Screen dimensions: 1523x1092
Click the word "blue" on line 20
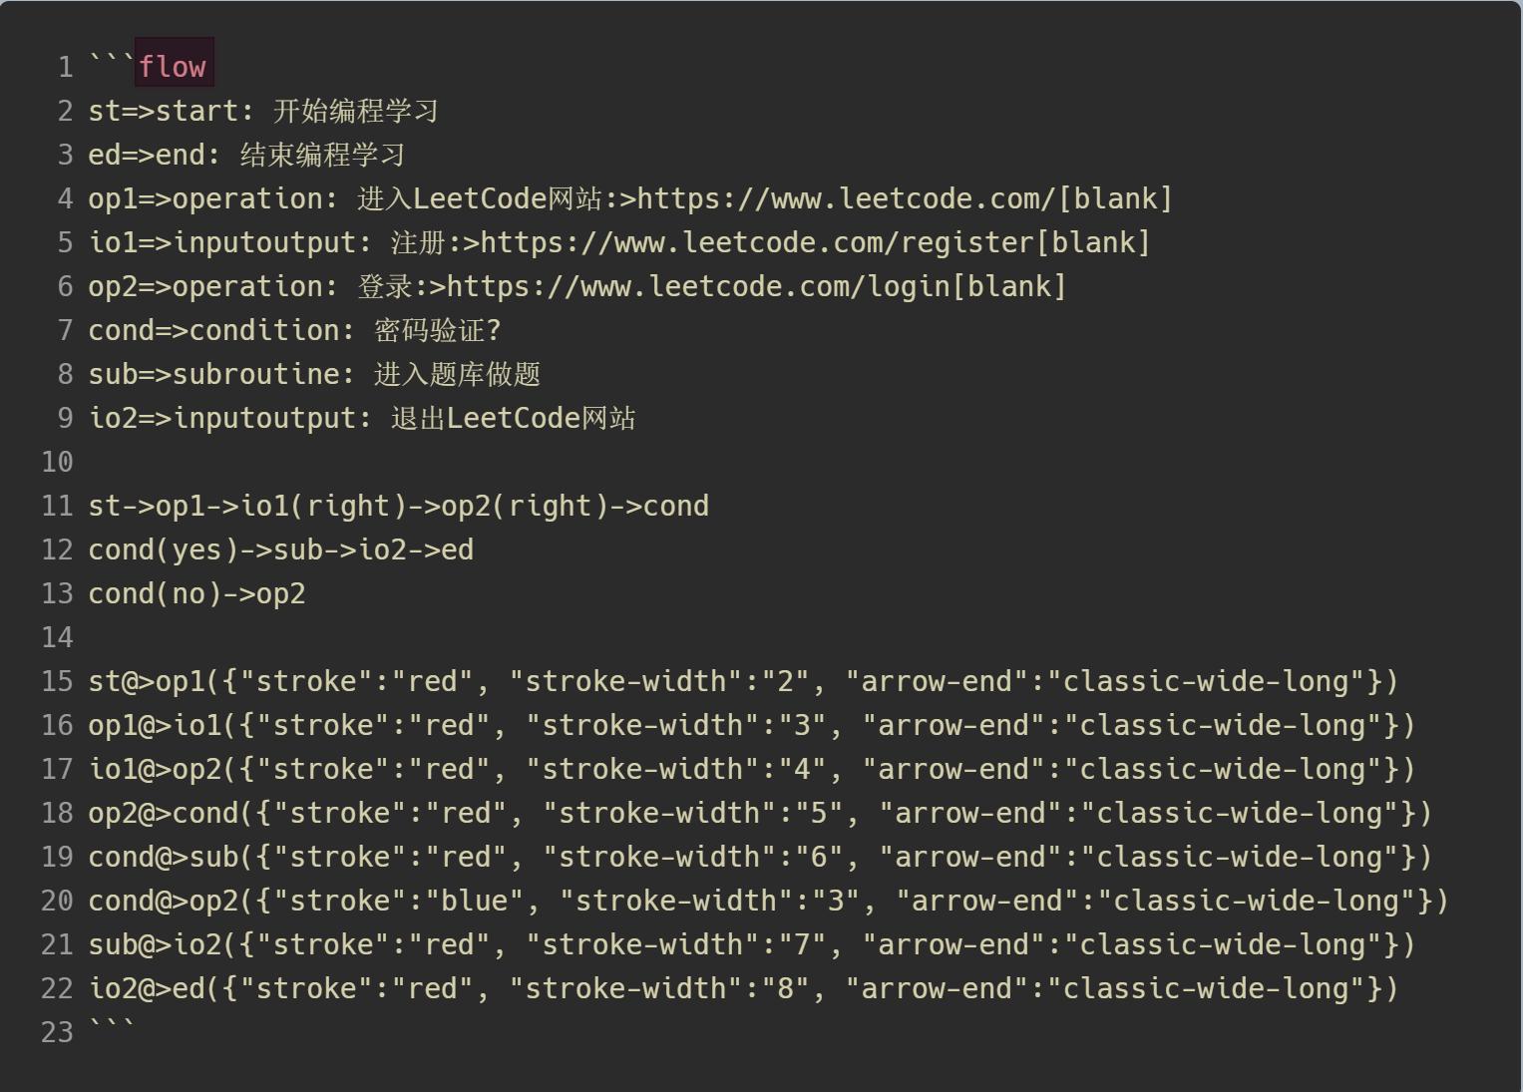[474, 901]
